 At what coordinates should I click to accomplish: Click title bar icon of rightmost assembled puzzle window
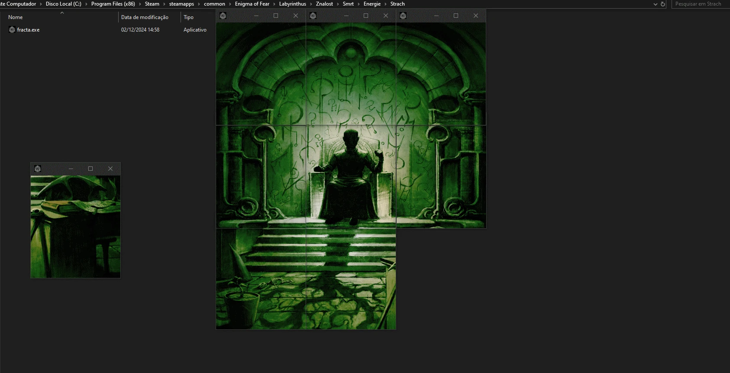tap(403, 16)
